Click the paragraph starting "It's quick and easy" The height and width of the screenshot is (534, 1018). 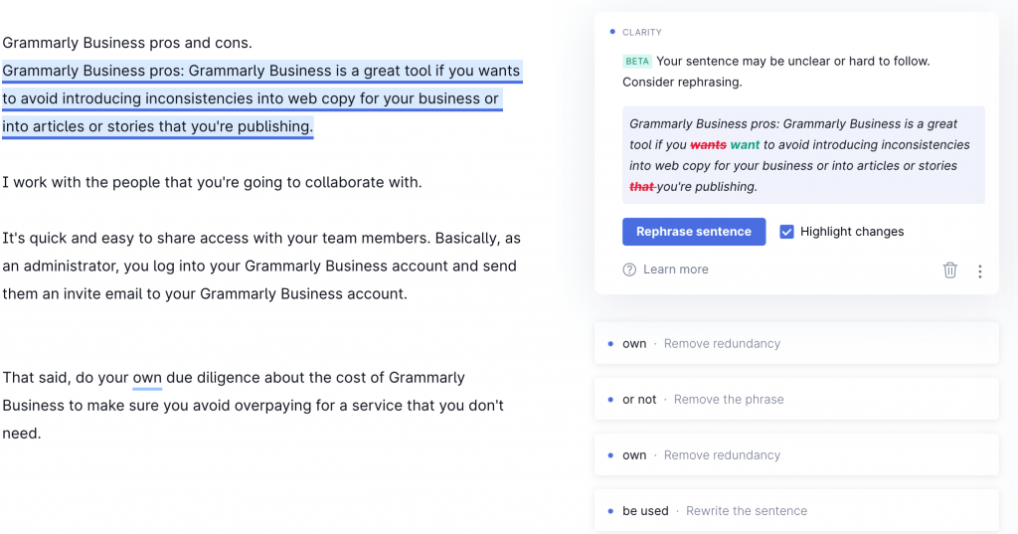[x=260, y=266]
